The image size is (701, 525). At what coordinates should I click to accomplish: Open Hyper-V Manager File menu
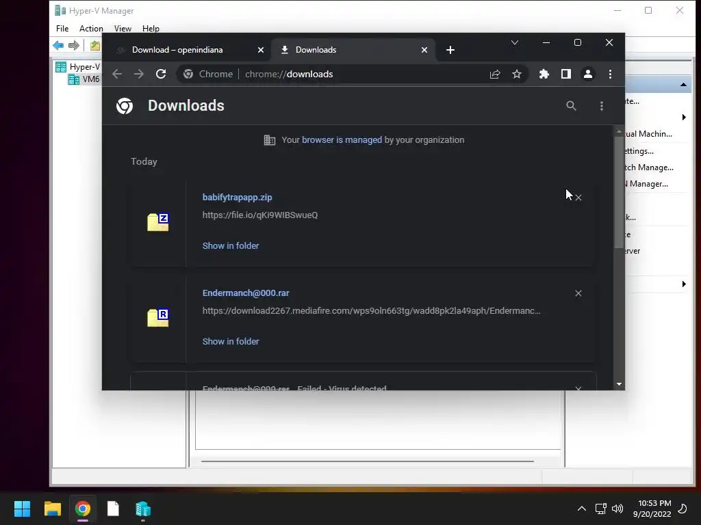62,28
